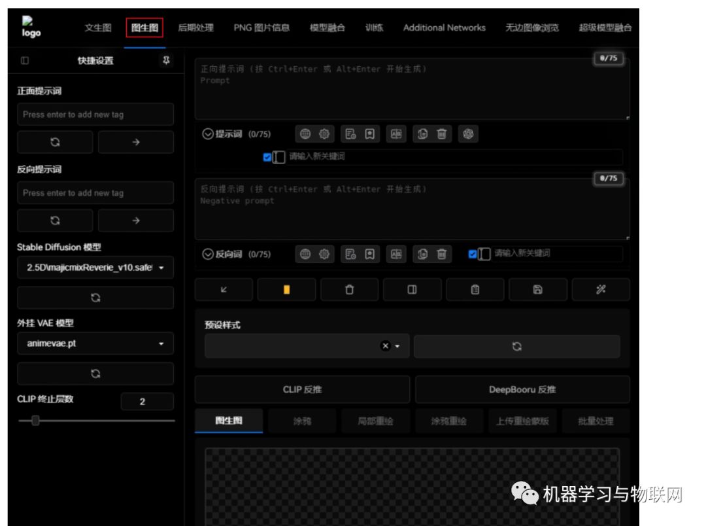Toggle blue checkbox beside 反向词 keyword input

click(473, 254)
